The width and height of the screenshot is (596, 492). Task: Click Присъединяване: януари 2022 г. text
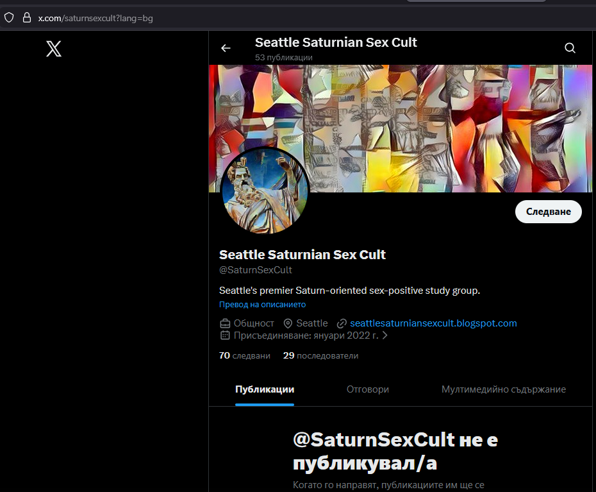(306, 335)
